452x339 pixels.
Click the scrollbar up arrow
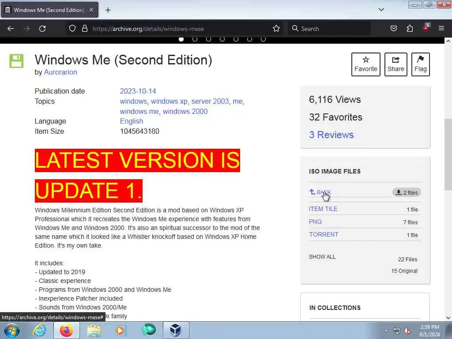(448, 41)
